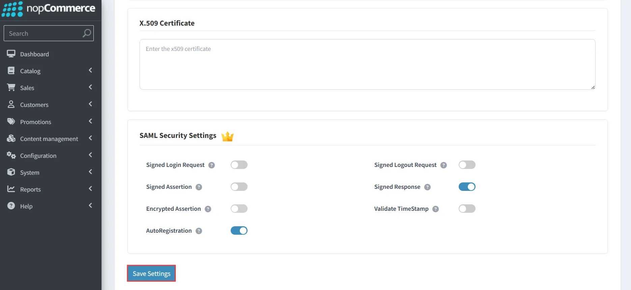Expand the Catalog menu section
This screenshot has width=631, height=290.
[90, 70]
